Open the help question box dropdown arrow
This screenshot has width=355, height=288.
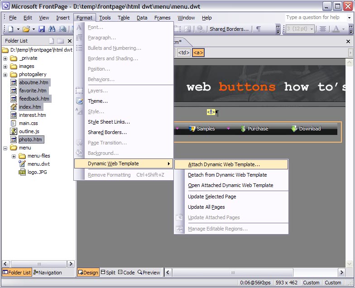click(349, 17)
